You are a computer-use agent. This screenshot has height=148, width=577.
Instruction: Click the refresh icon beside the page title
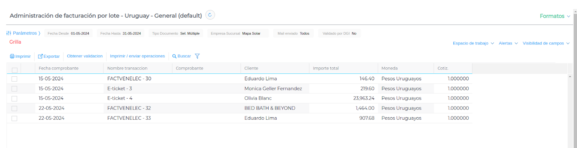(x=210, y=15)
